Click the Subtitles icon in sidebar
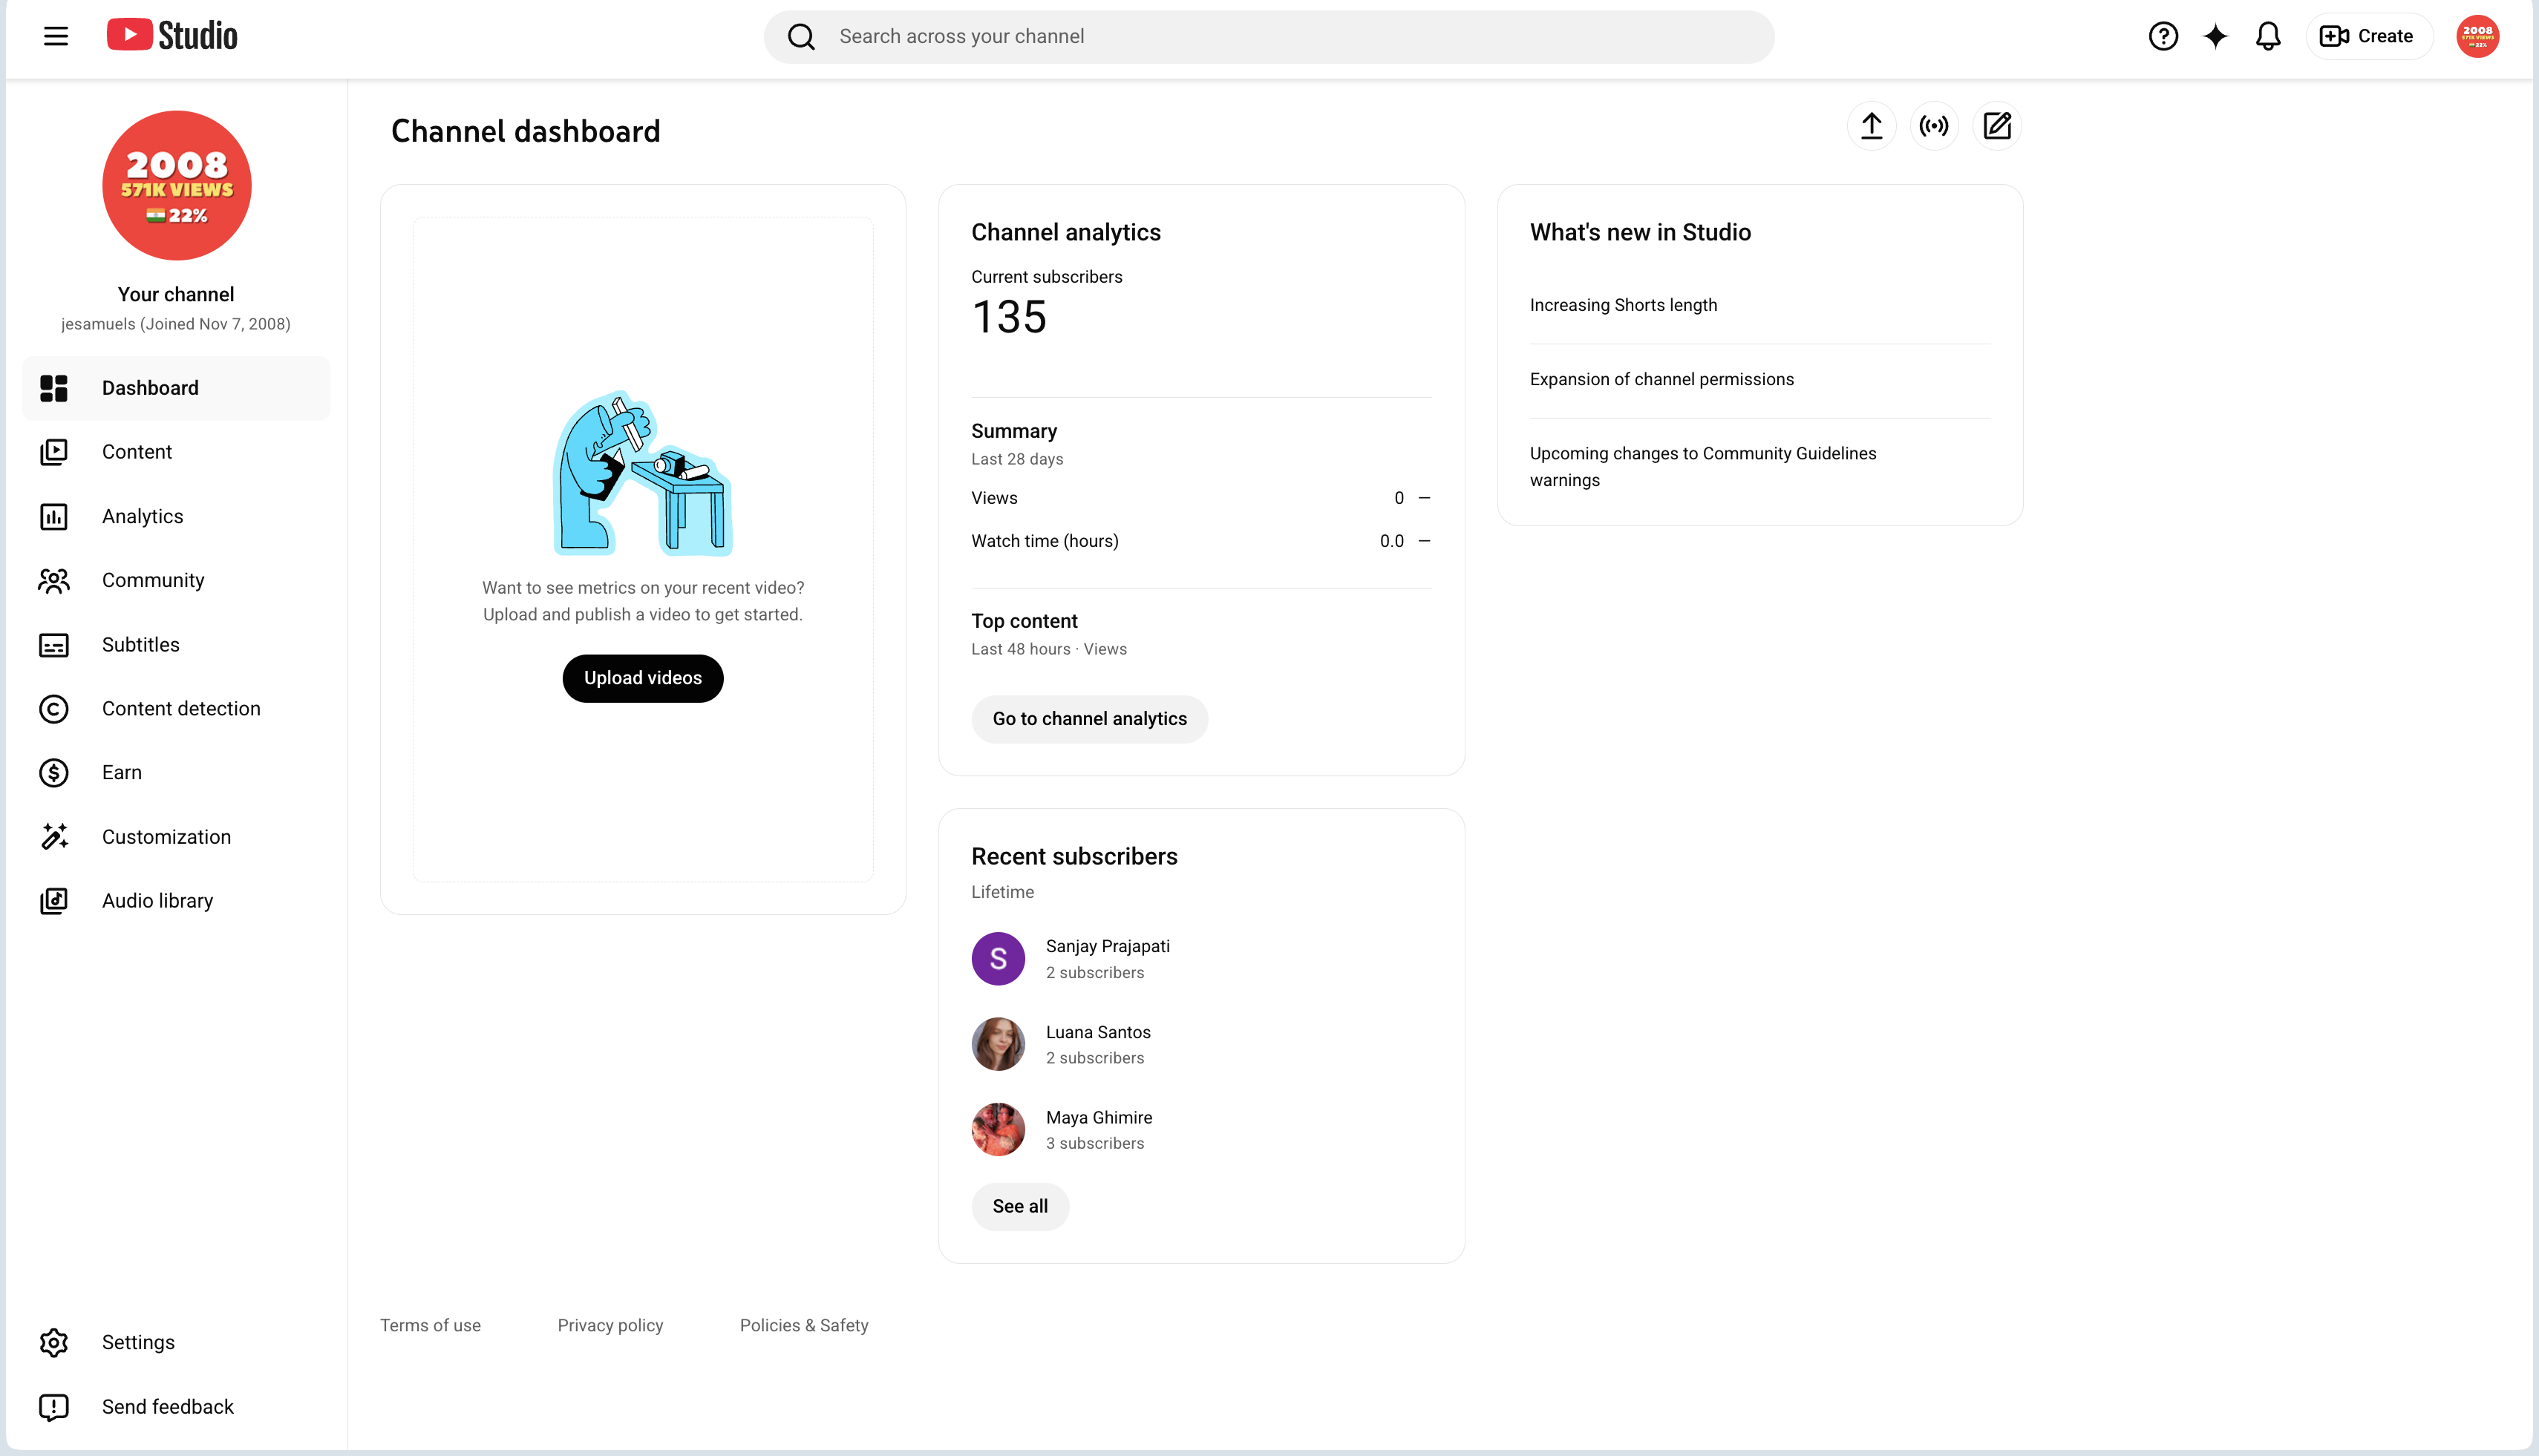The width and height of the screenshot is (2539, 1456). click(x=54, y=645)
